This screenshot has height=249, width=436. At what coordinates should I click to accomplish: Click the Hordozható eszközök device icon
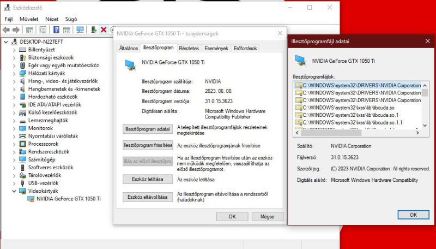tap(22, 97)
